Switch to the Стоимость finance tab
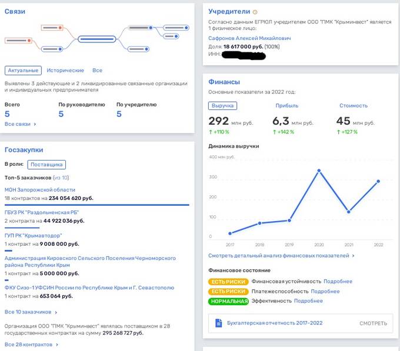Viewport: 400px width, 351px height. [354, 105]
